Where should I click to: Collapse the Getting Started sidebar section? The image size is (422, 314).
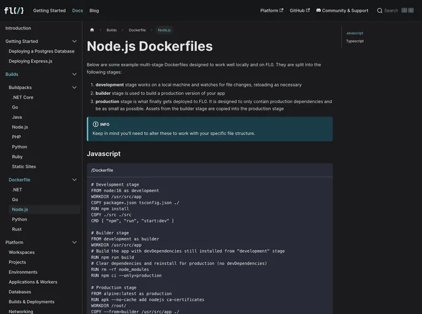pos(74,41)
